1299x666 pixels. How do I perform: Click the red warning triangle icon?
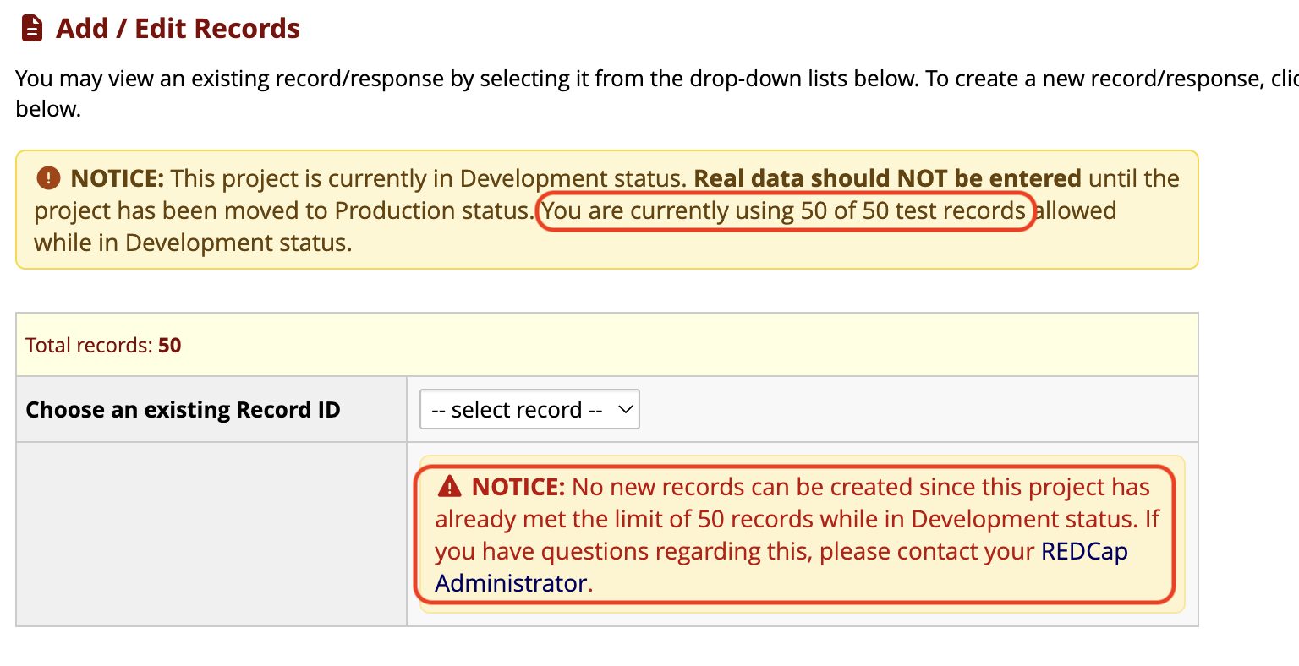point(449,487)
